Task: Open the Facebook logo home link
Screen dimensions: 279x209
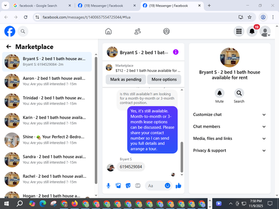Action: (9, 31)
